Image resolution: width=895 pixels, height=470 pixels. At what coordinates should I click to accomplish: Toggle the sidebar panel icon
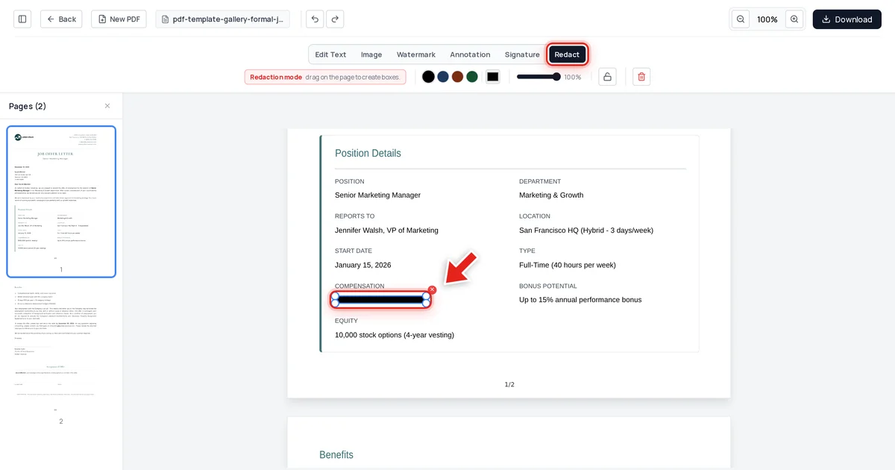click(x=22, y=19)
